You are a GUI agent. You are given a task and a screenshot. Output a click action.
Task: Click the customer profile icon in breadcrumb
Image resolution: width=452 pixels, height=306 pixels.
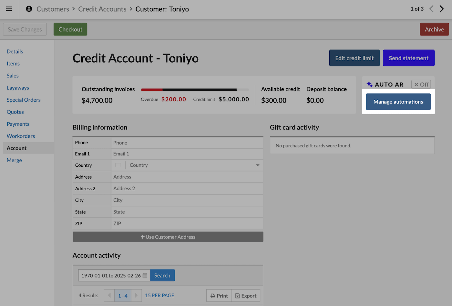[x=29, y=9]
